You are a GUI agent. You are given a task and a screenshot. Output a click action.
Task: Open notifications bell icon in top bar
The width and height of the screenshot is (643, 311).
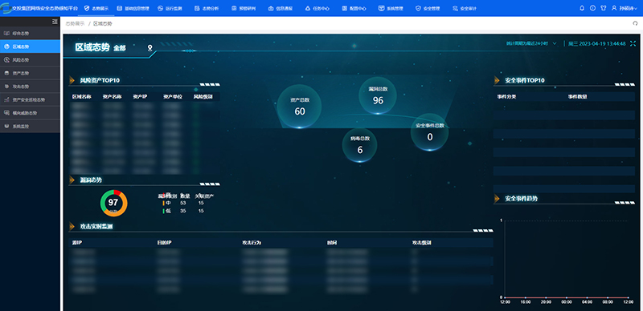pyautogui.click(x=582, y=8)
